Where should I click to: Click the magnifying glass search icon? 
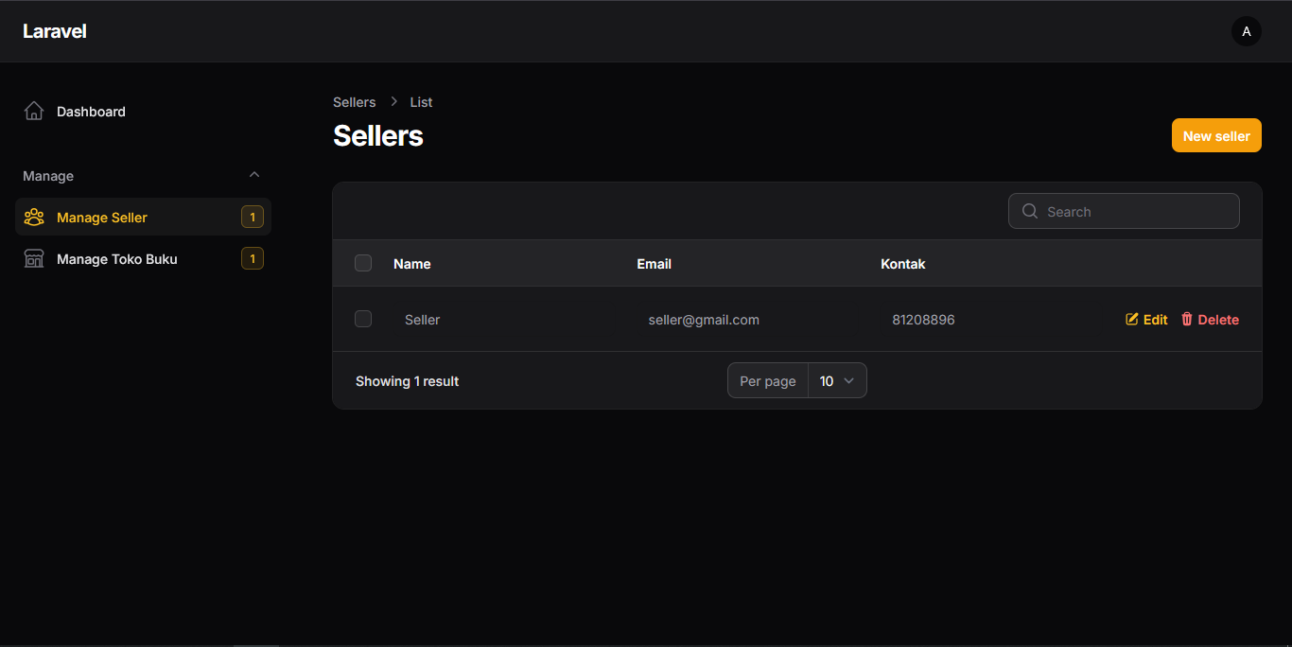(x=1030, y=212)
